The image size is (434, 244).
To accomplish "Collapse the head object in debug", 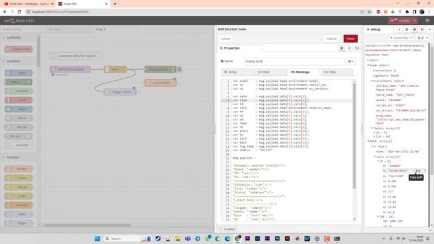I will tap(368, 65).
